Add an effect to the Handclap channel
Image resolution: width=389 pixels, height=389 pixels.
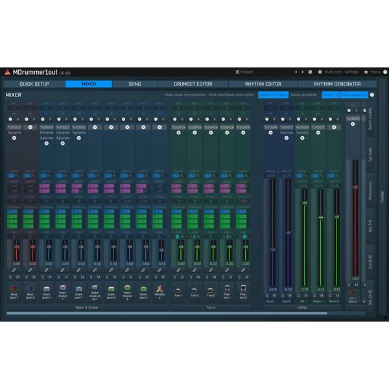click(x=159, y=127)
